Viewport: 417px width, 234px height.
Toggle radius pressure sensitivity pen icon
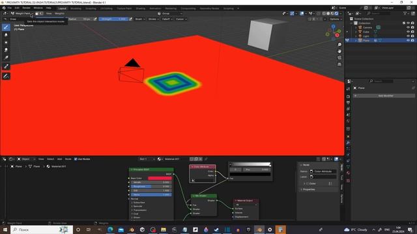95,19
